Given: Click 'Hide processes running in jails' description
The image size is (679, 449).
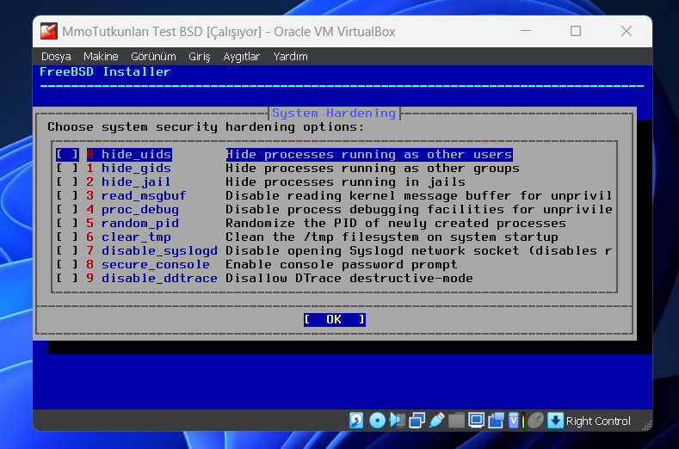Looking at the screenshot, I should coord(346,181).
